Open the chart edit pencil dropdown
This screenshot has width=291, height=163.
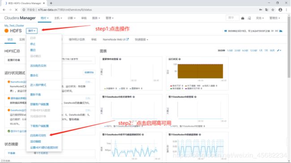click(279, 50)
